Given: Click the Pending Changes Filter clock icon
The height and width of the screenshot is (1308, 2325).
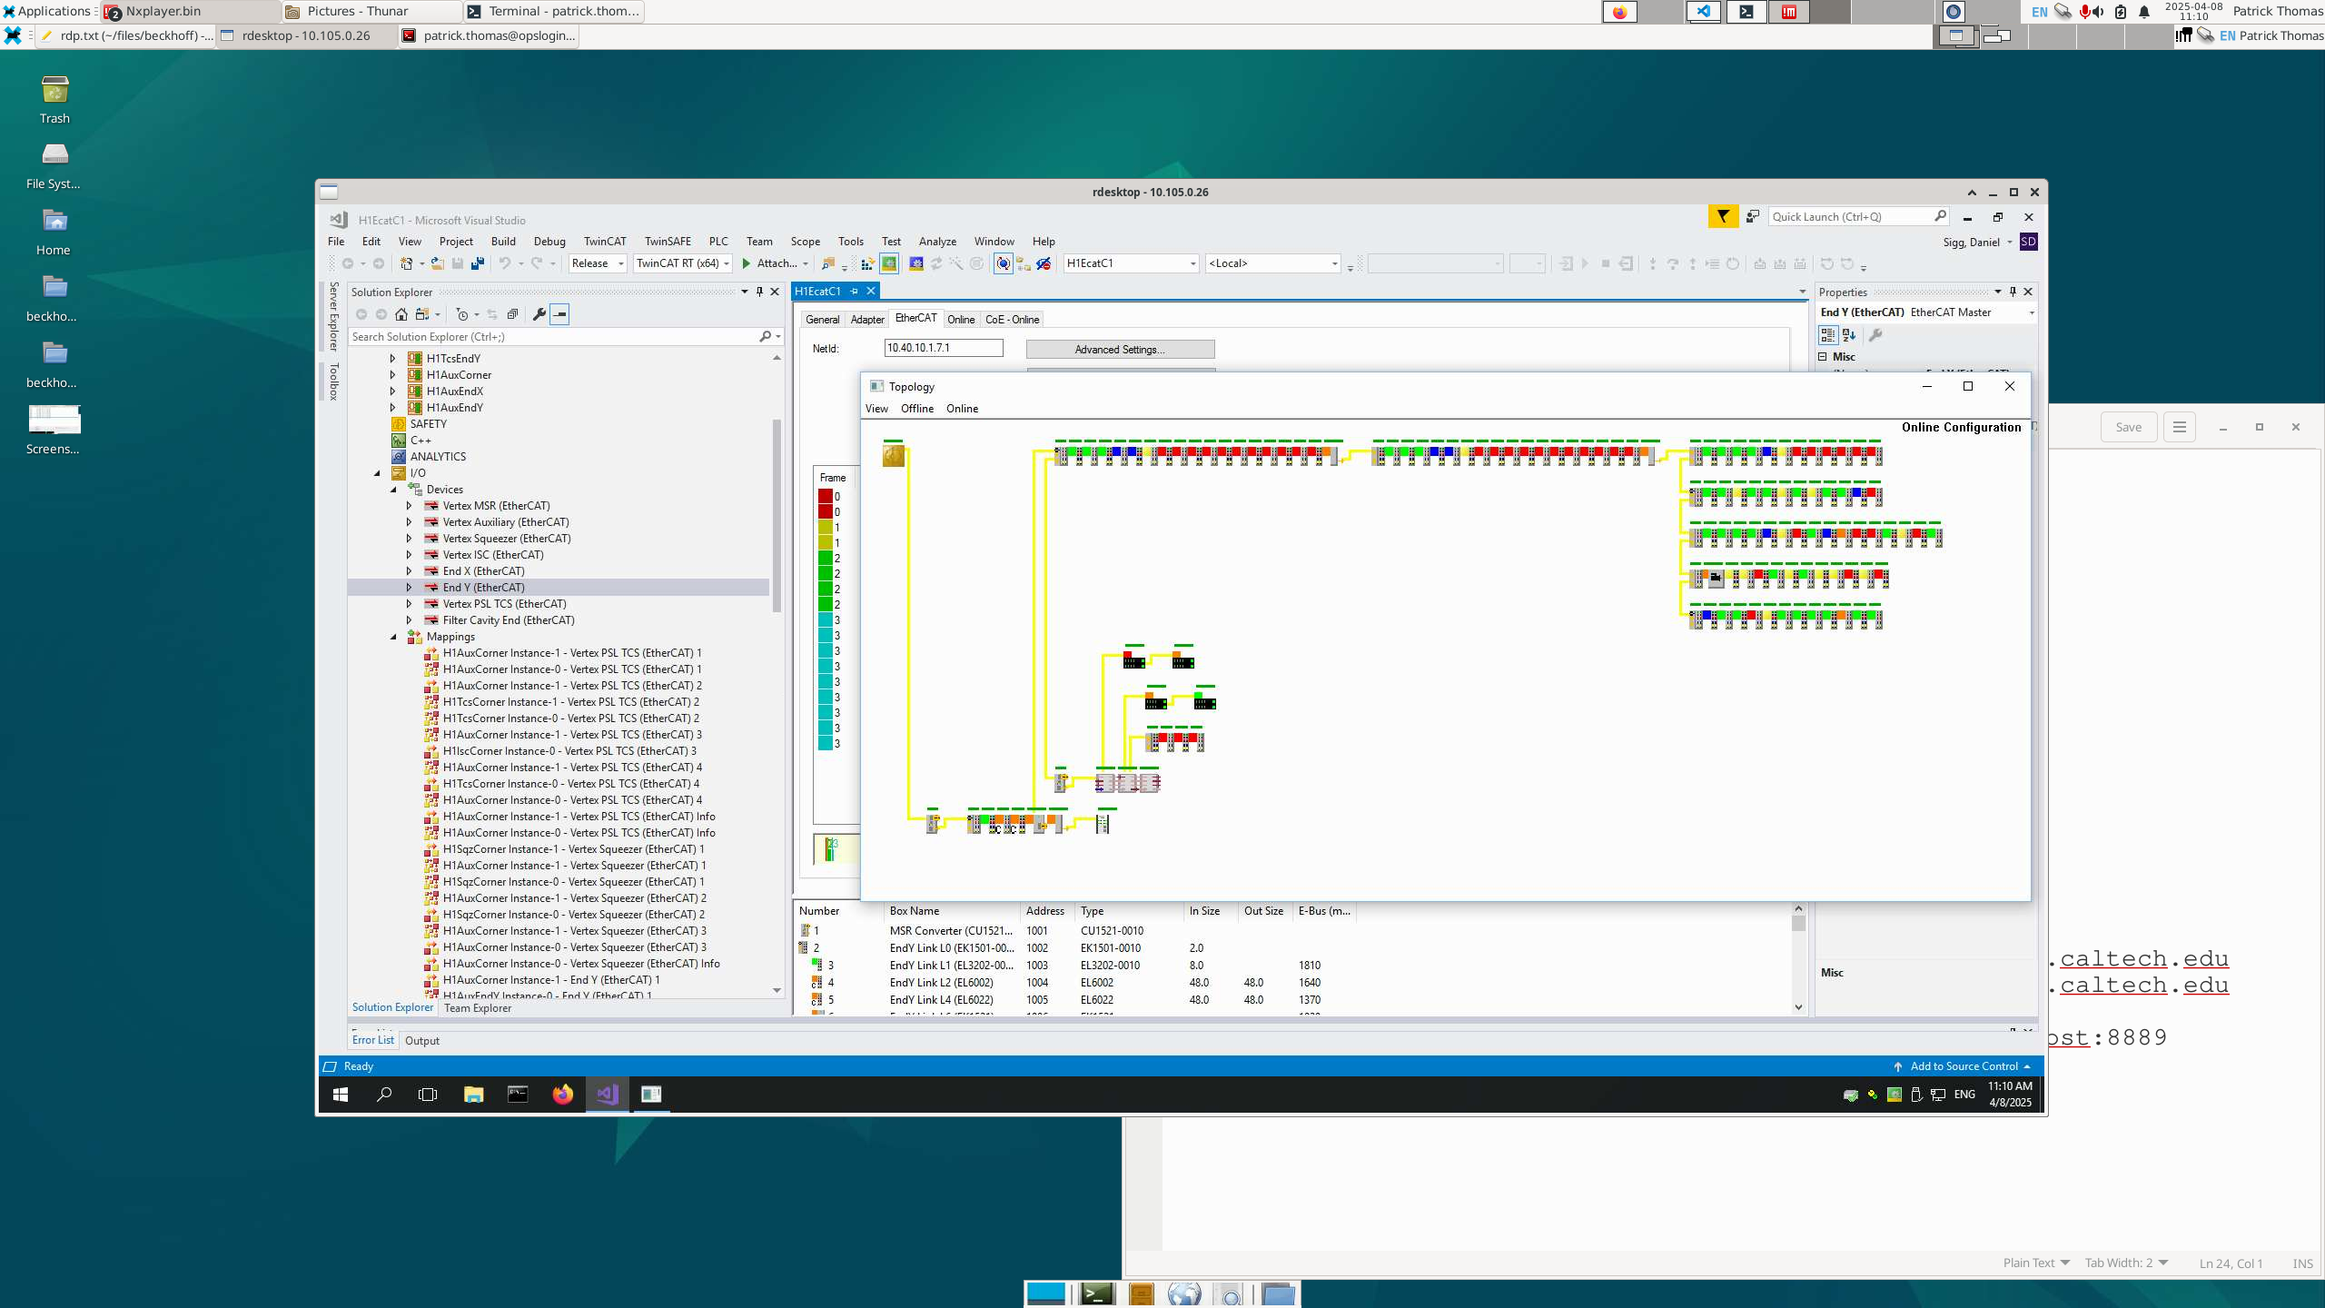Looking at the screenshot, I should click(x=462, y=314).
